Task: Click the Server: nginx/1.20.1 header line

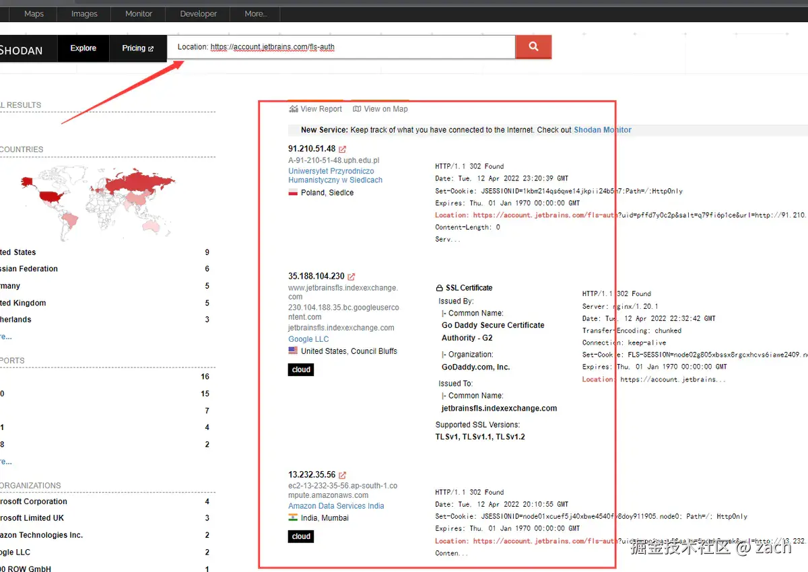Action: click(620, 306)
